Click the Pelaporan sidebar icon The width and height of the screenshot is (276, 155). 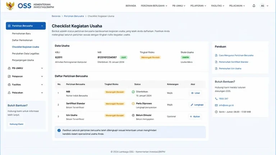(9, 76)
